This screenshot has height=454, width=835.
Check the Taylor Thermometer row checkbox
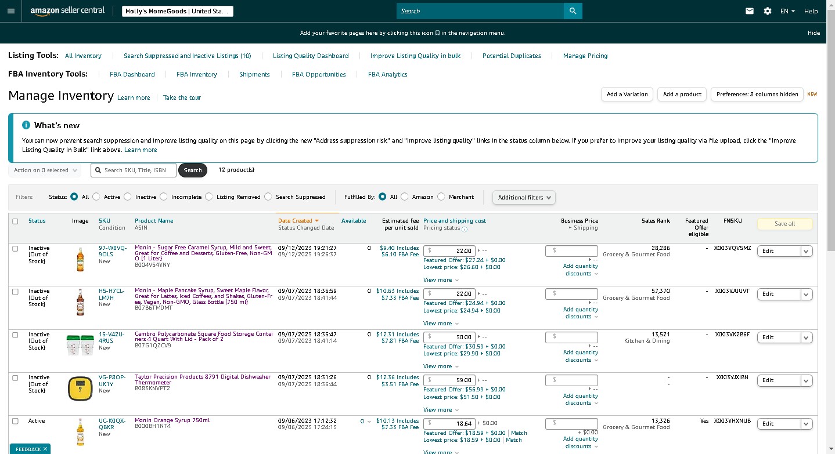pyautogui.click(x=15, y=377)
